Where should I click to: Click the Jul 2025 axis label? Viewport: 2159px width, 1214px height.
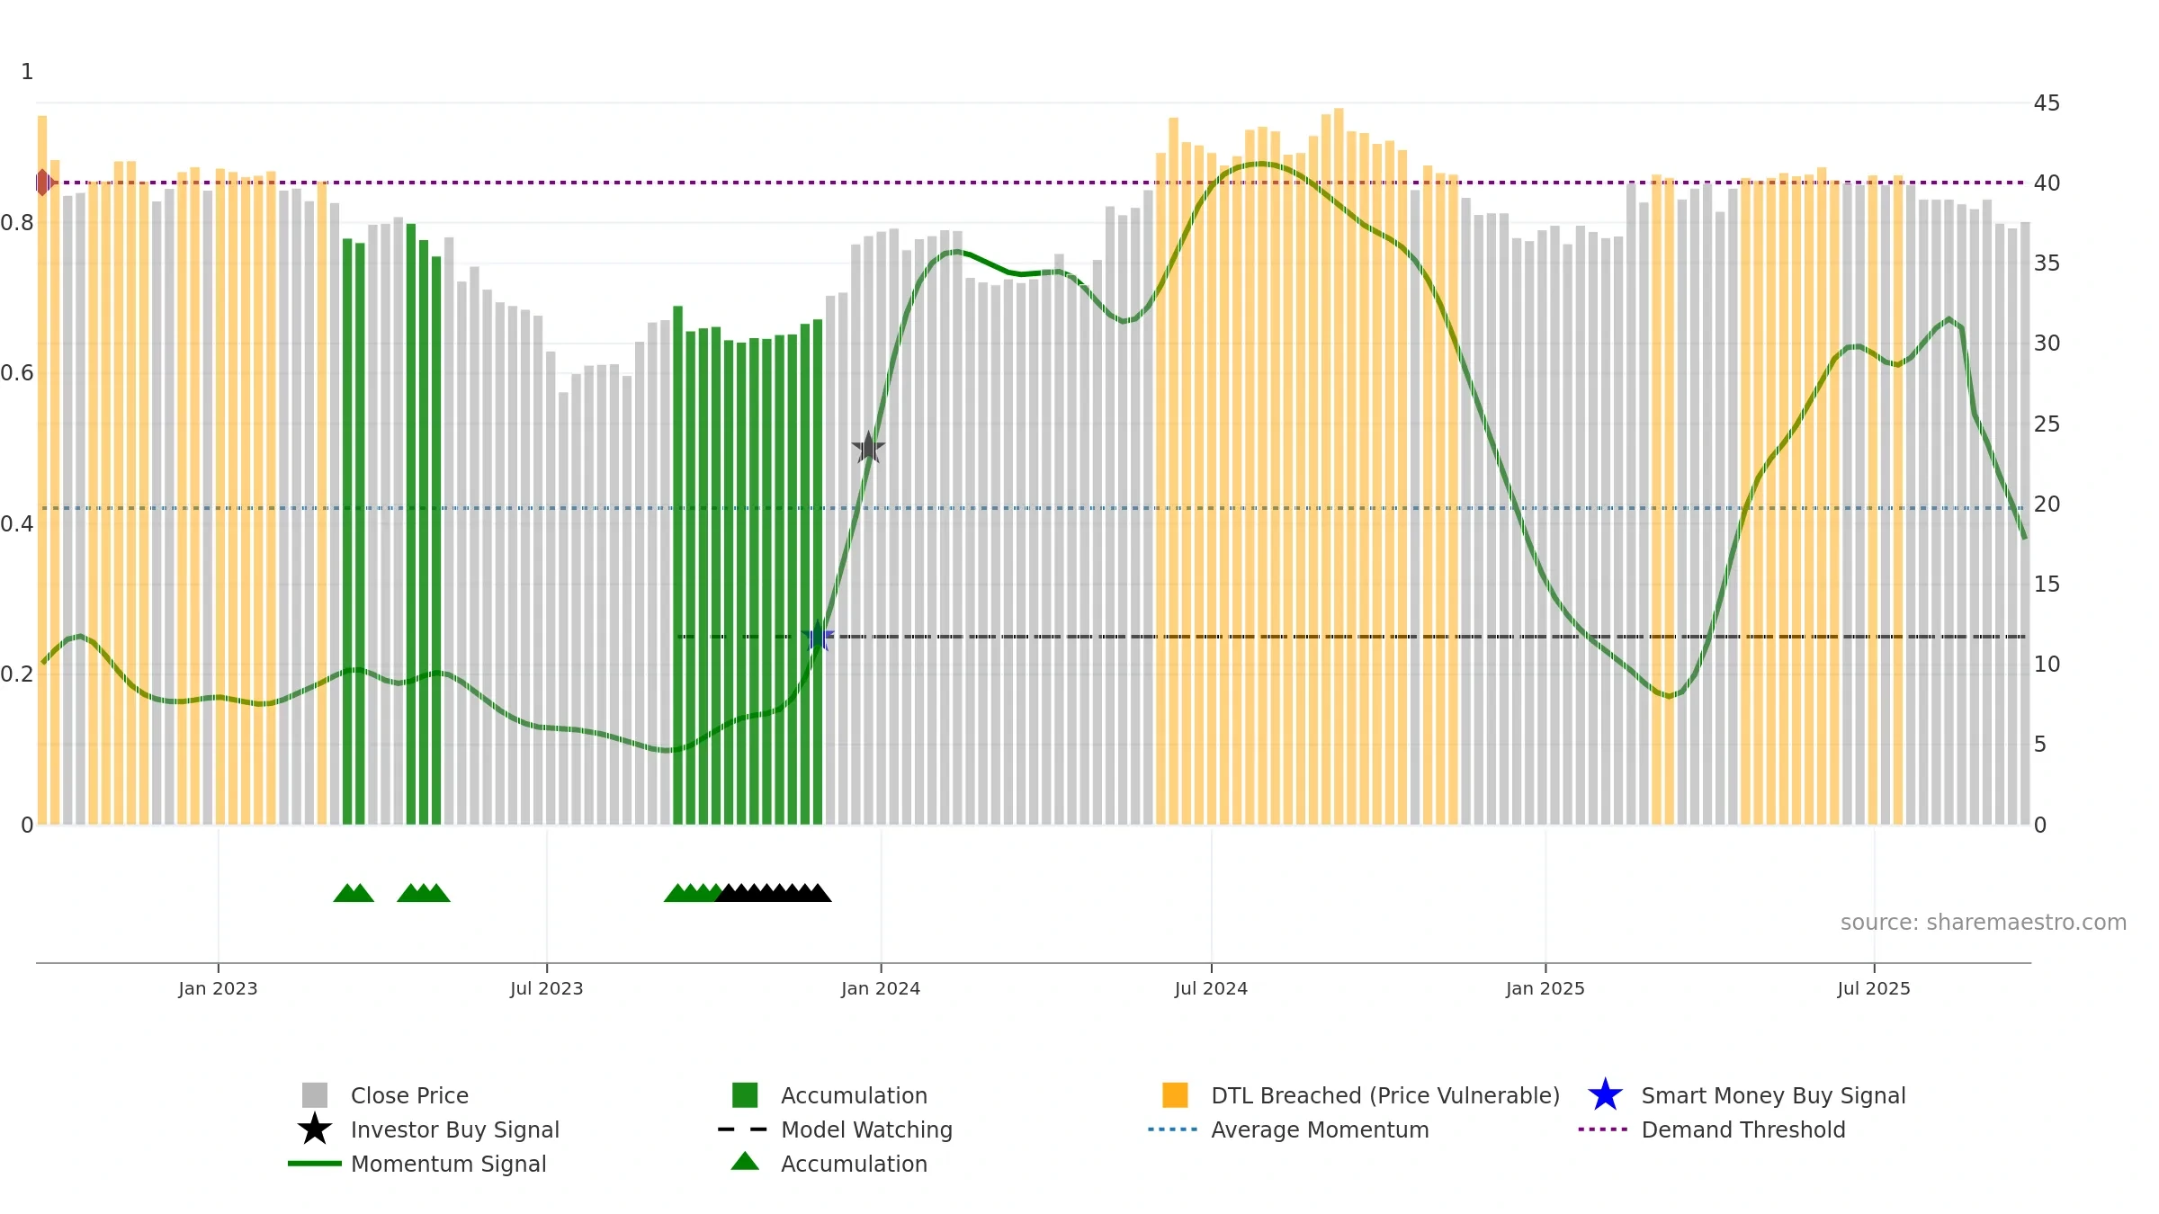pos(1873,989)
